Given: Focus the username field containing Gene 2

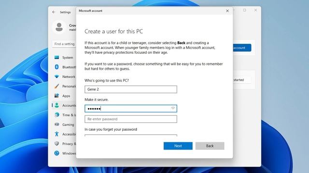Looking at the screenshot, I should [x=131, y=89].
